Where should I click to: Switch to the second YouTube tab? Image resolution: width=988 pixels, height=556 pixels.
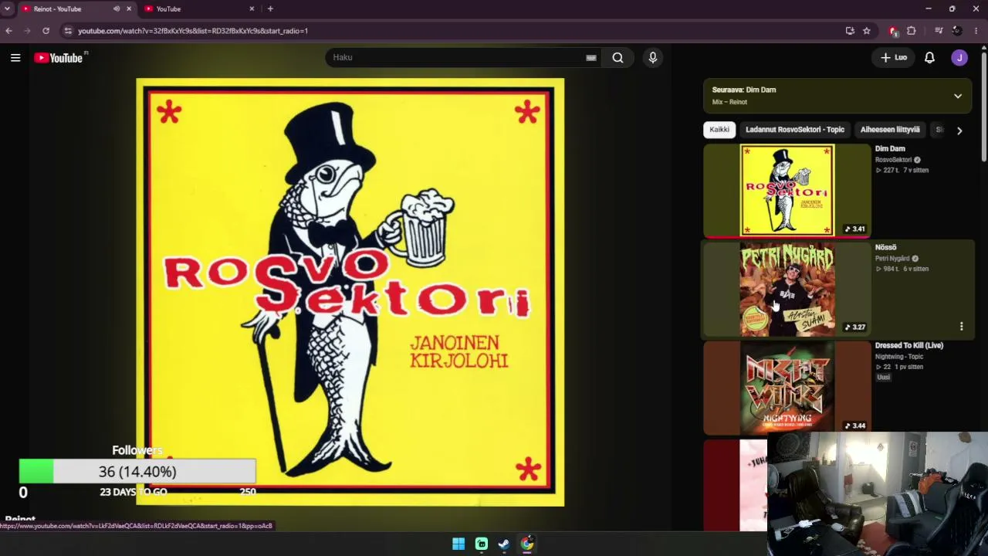pyautogui.click(x=200, y=8)
